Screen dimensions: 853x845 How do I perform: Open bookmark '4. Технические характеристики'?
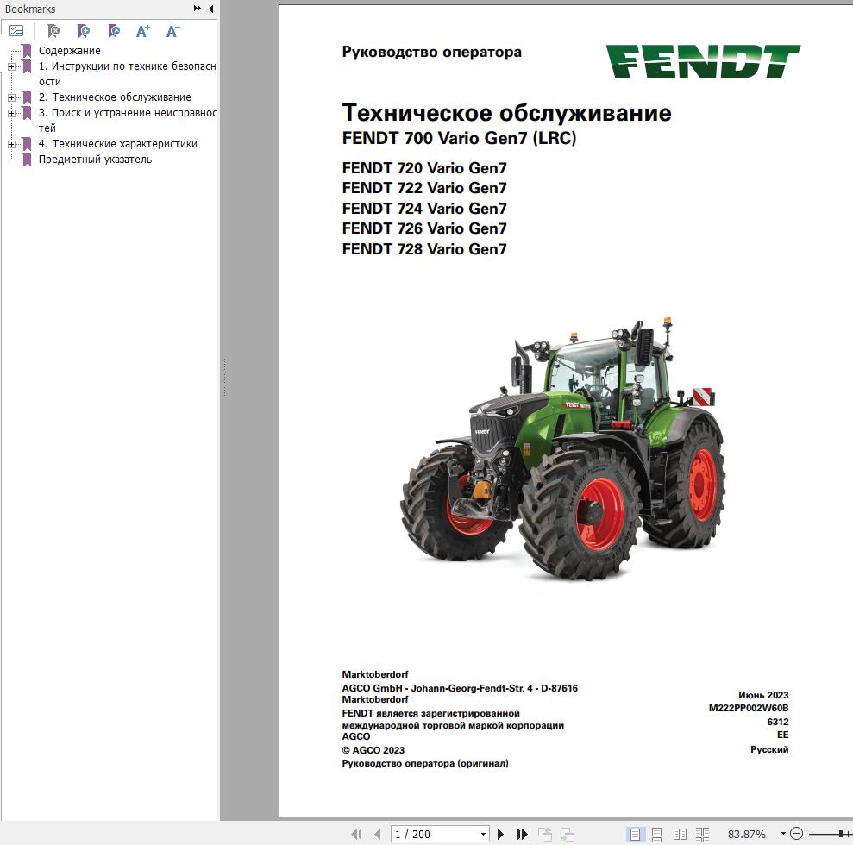118,144
